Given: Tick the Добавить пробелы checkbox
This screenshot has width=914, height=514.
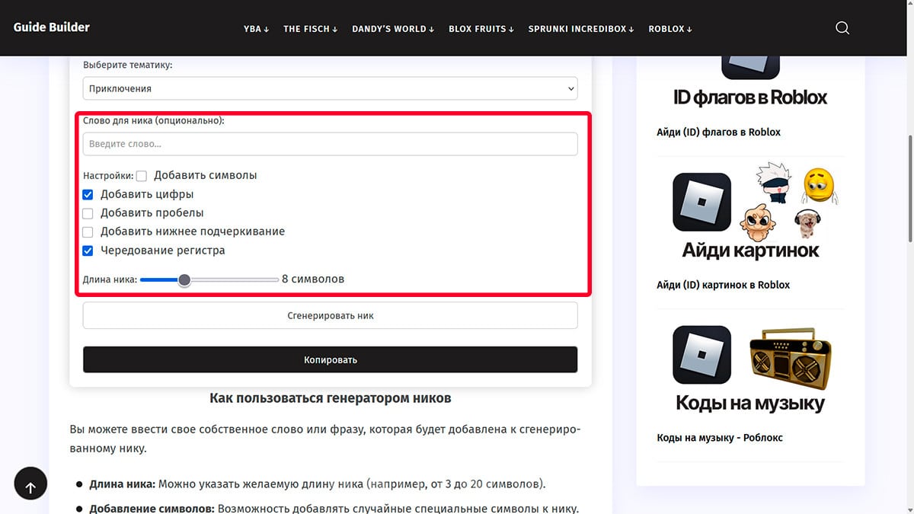Looking at the screenshot, I should click(88, 213).
